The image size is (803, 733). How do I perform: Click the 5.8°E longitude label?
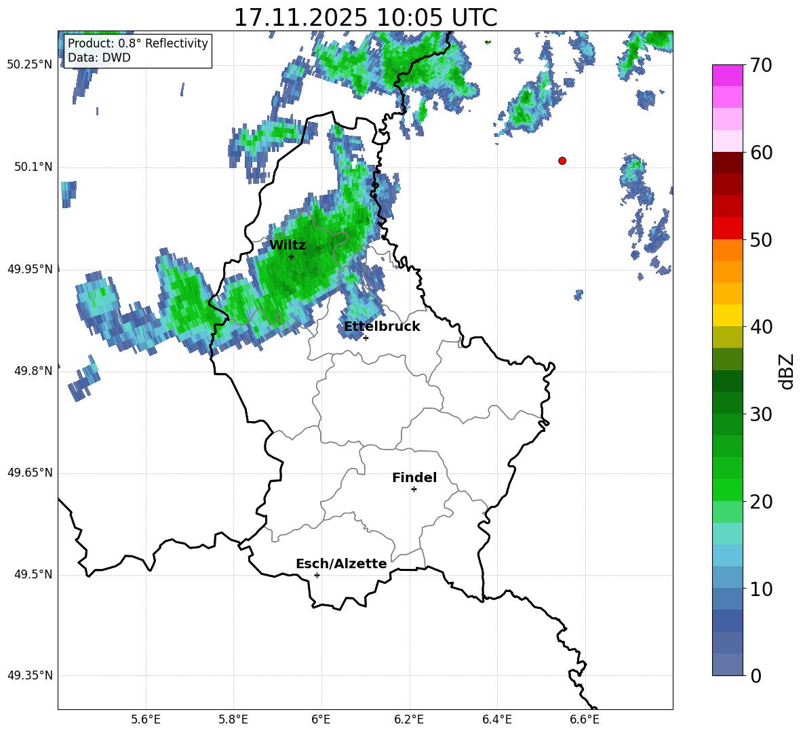233,719
